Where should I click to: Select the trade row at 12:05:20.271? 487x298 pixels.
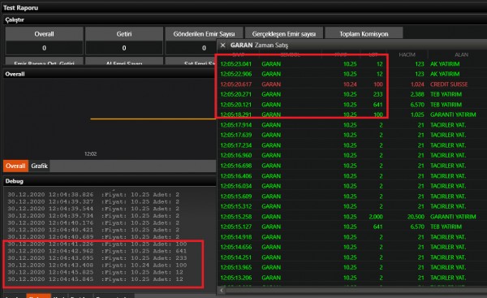click(352, 94)
